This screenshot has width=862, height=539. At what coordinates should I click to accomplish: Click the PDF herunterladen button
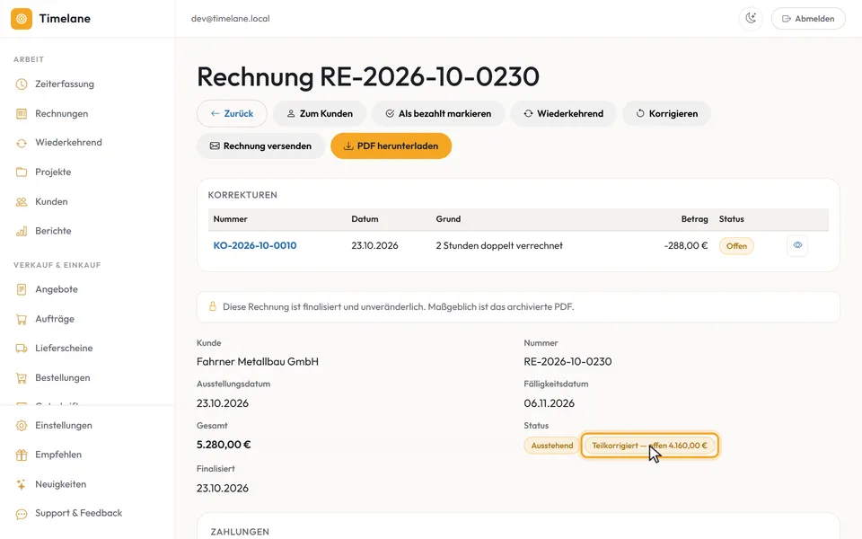[x=391, y=146]
